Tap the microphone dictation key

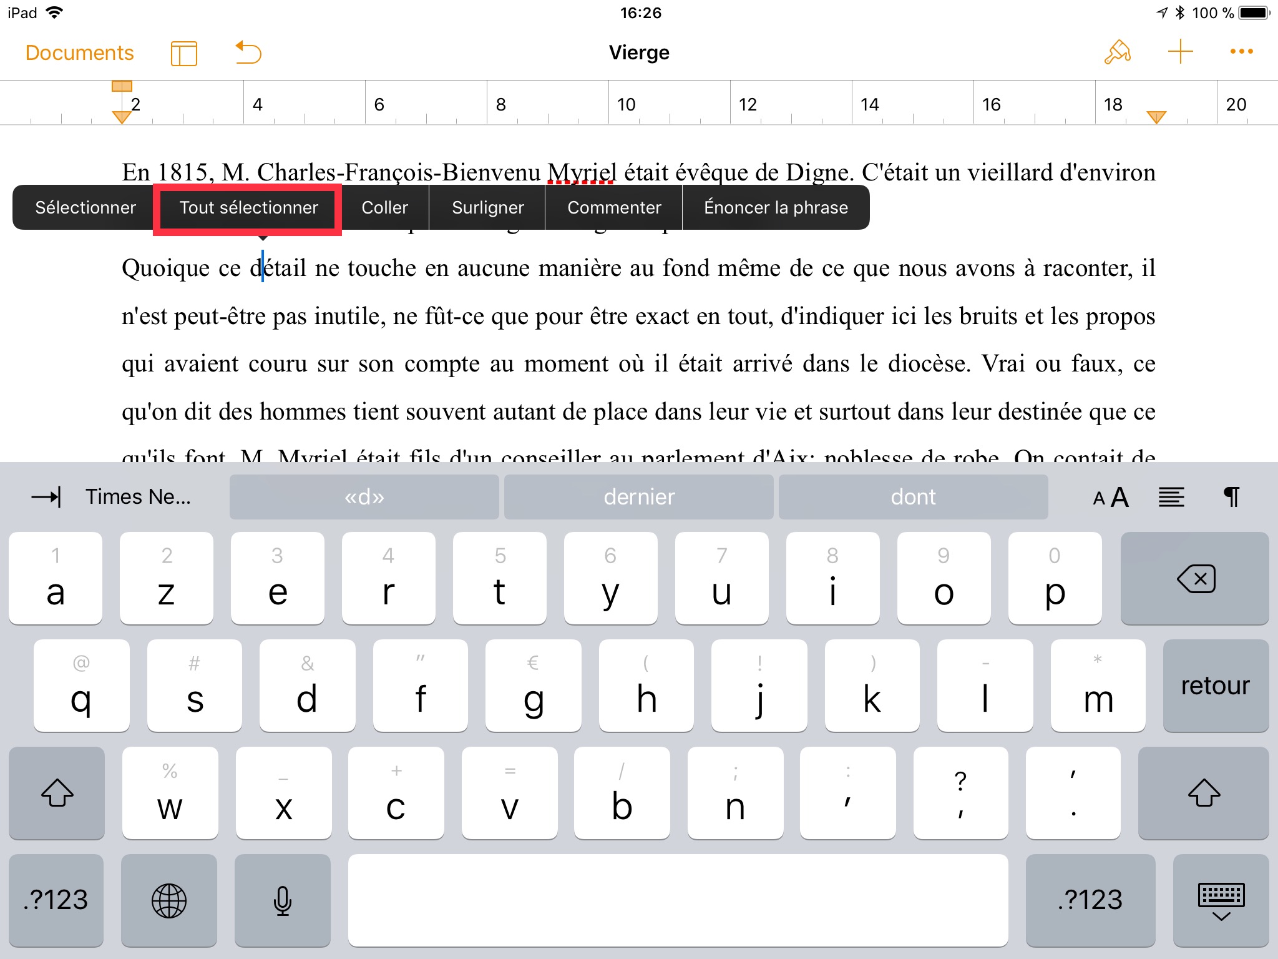click(x=283, y=900)
